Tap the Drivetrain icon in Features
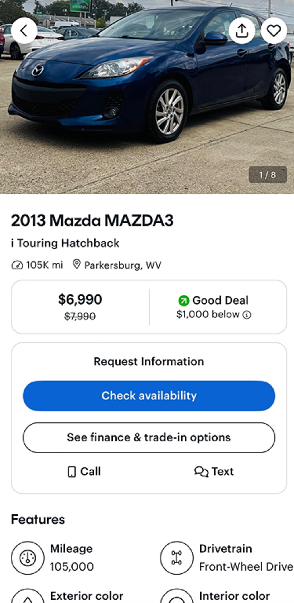The height and width of the screenshot is (603, 294). 177,558
